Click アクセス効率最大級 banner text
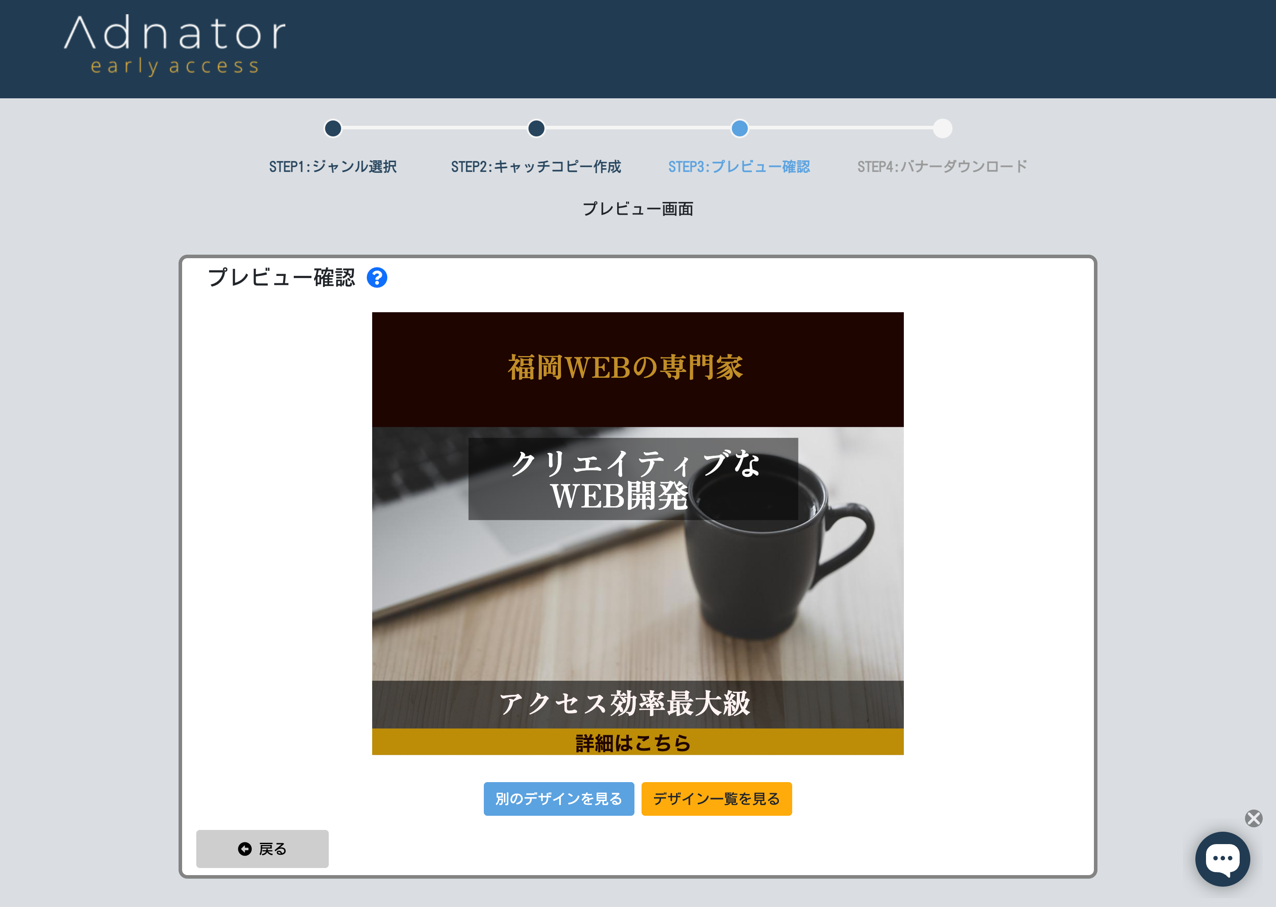This screenshot has height=907, width=1276. [625, 703]
